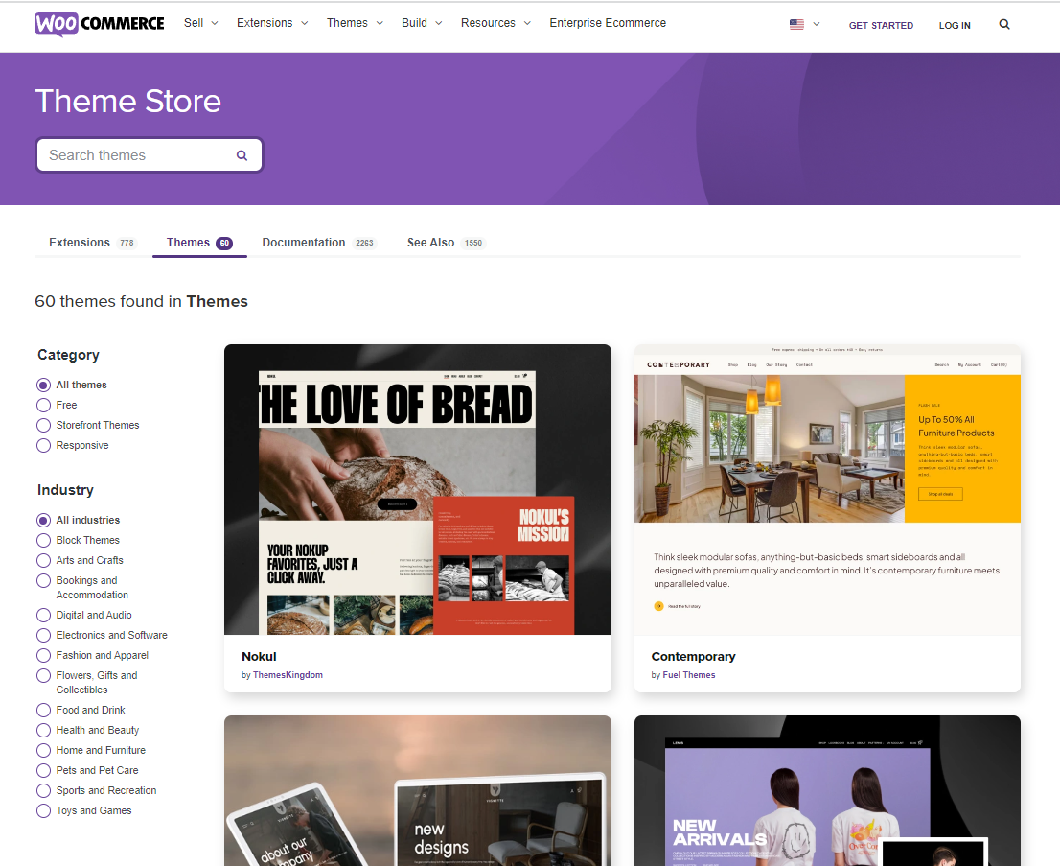Click the WooCommerce logo
This screenshot has width=1060, height=866.
(100, 24)
